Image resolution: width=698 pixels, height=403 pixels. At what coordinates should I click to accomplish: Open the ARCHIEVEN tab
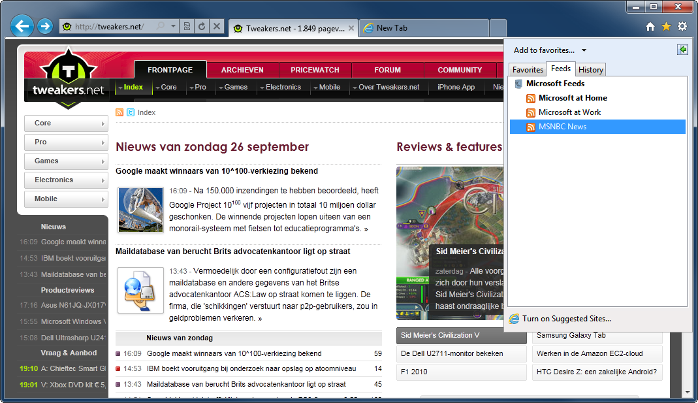[x=242, y=70]
